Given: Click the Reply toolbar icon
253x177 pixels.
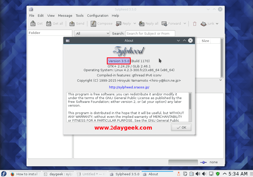Looking at the screenshot, I should 118,24.
